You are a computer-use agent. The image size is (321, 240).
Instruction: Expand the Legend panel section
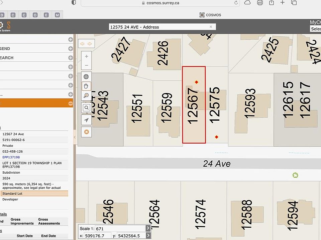tap(71, 49)
